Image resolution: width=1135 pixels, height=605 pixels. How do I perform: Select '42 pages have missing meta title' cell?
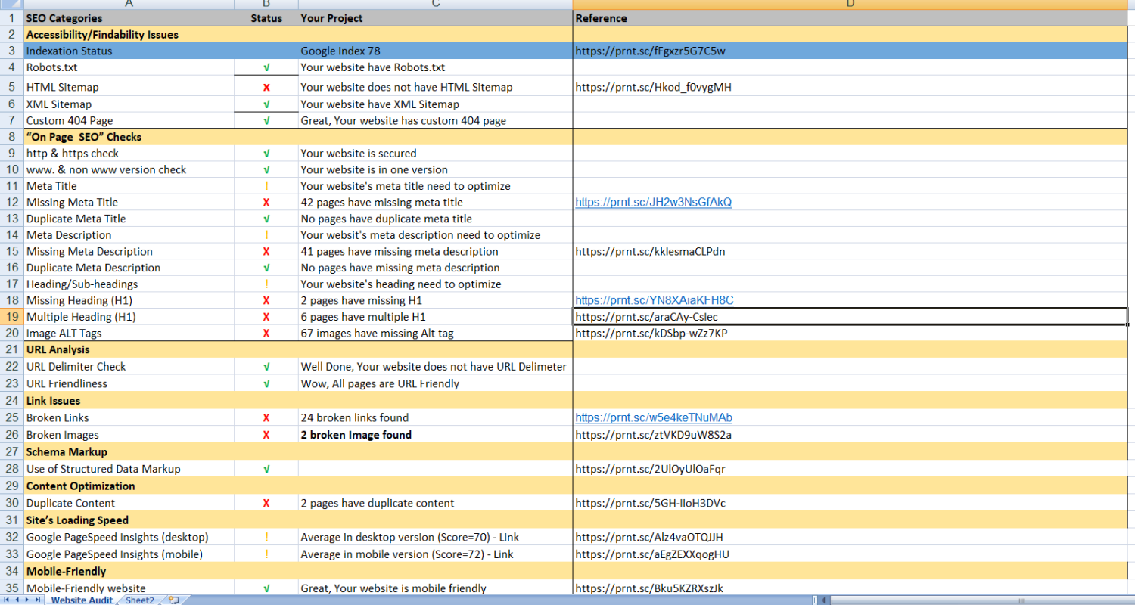[435, 202]
